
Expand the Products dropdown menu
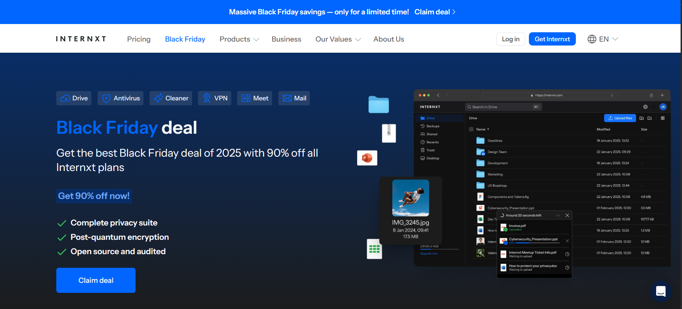coord(239,39)
